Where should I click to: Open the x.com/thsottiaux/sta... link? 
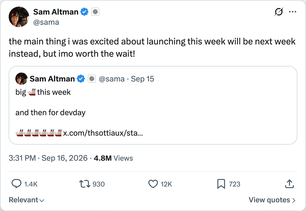(x=103, y=133)
